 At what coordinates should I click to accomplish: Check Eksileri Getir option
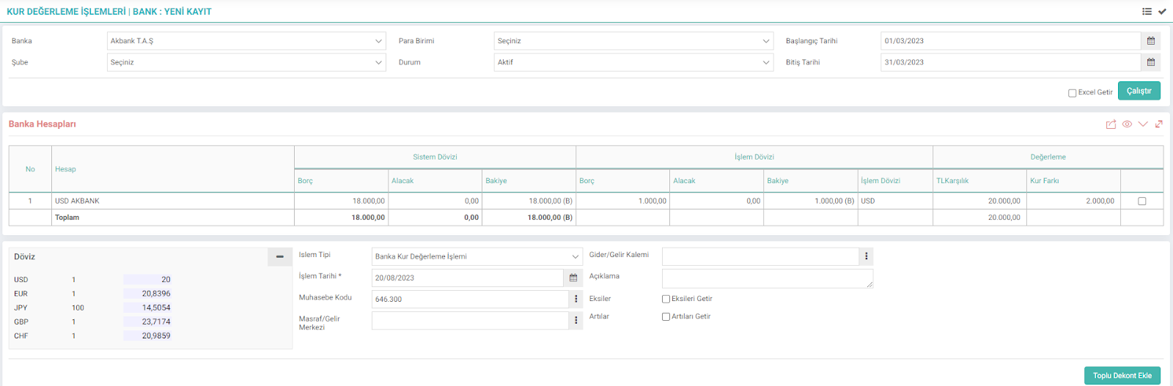pyautogui.click(x=666, y=299)
